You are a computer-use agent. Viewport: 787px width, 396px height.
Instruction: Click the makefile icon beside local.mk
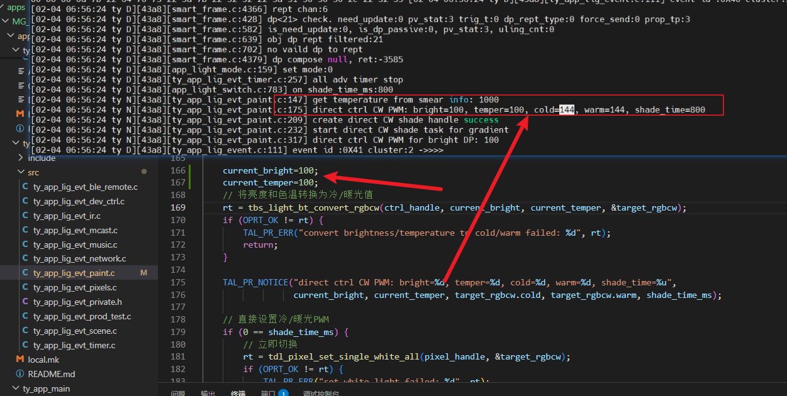pos(20,360)
